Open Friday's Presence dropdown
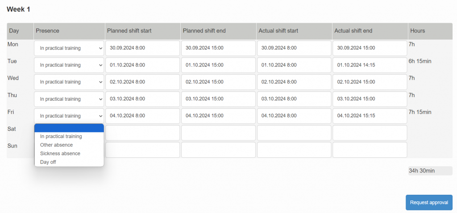Screen dimensions: 457x213 (x=69, y=116)
